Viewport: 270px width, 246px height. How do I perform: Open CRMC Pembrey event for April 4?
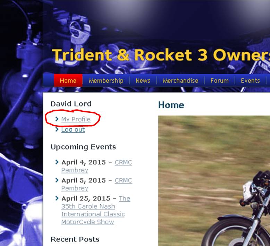point(97,166)
